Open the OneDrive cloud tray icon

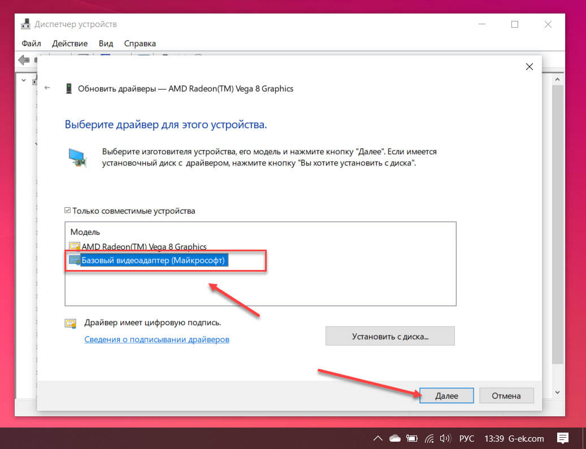coord(394,438)
